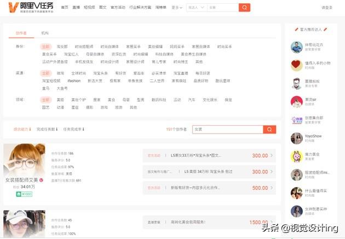
Task: Click the verified badge next to 女装搭配师艾美
Action: (x=41, y=180)
